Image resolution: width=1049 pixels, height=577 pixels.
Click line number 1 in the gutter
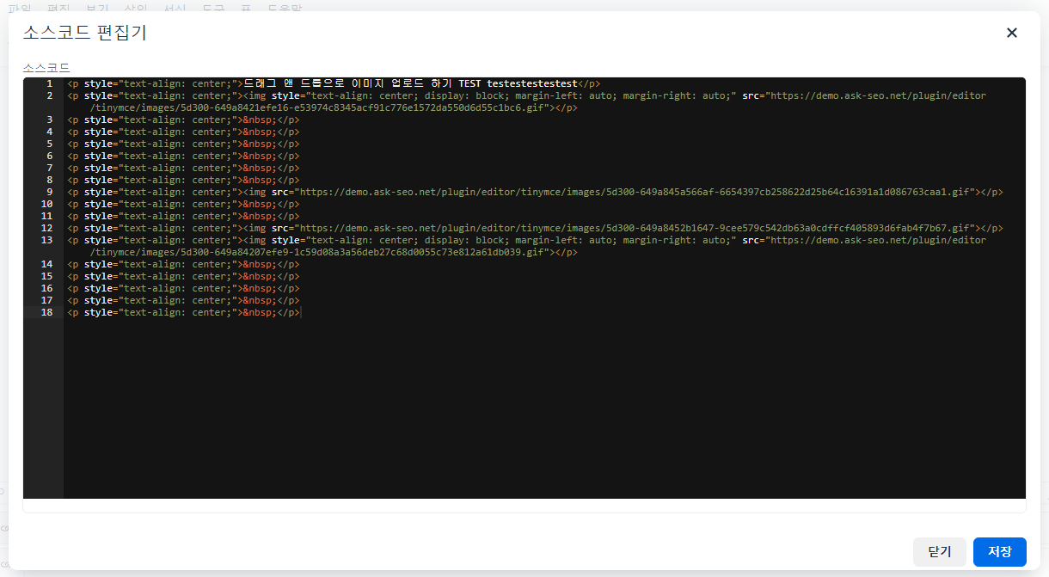click(x=49, y=84)
